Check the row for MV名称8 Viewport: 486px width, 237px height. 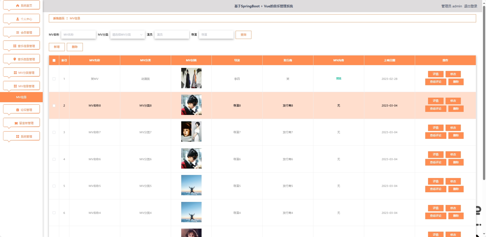(x=54, y=106)
